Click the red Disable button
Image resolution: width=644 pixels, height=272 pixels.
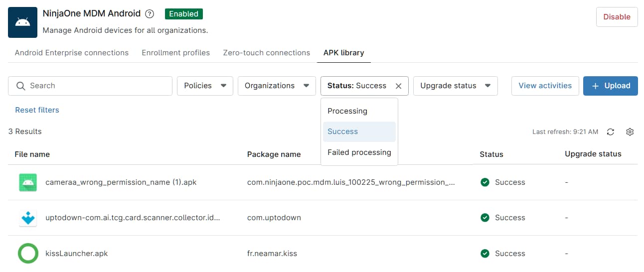[617, 17]
